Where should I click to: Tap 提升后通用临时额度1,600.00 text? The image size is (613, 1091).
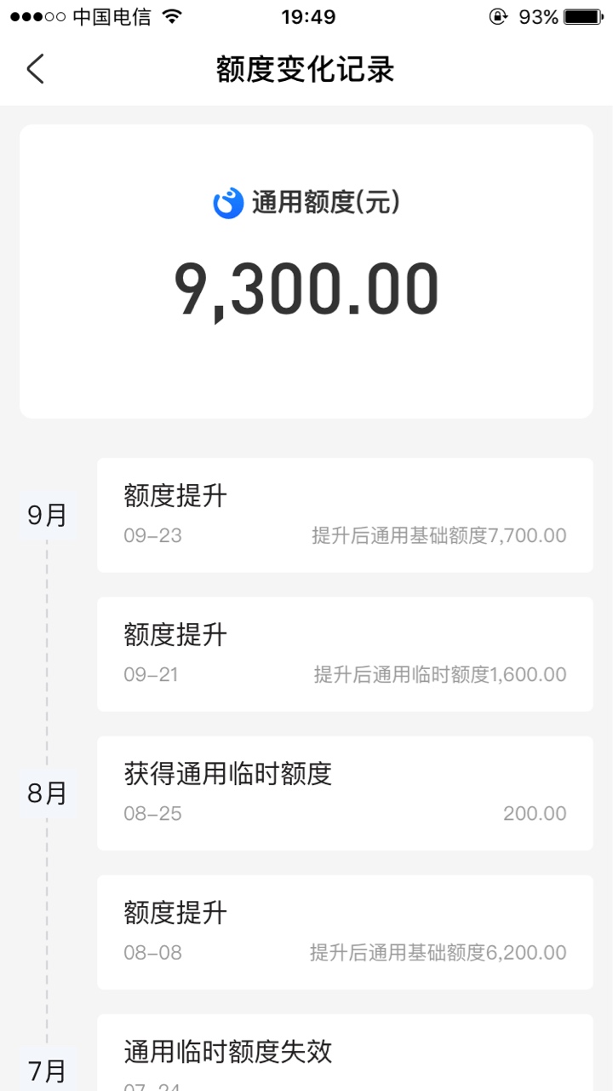coord(440,675)
